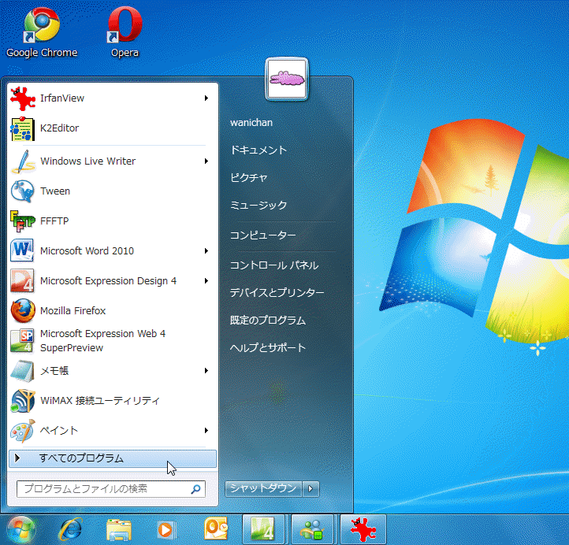Viewport: 569px width, 545px height.
Task: Click the search magnifier icon in search box
Action: point(195,489)
